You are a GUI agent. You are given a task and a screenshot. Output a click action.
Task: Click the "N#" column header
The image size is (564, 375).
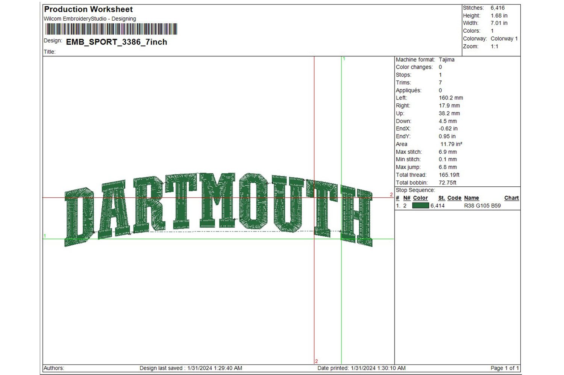coord(407,198)
